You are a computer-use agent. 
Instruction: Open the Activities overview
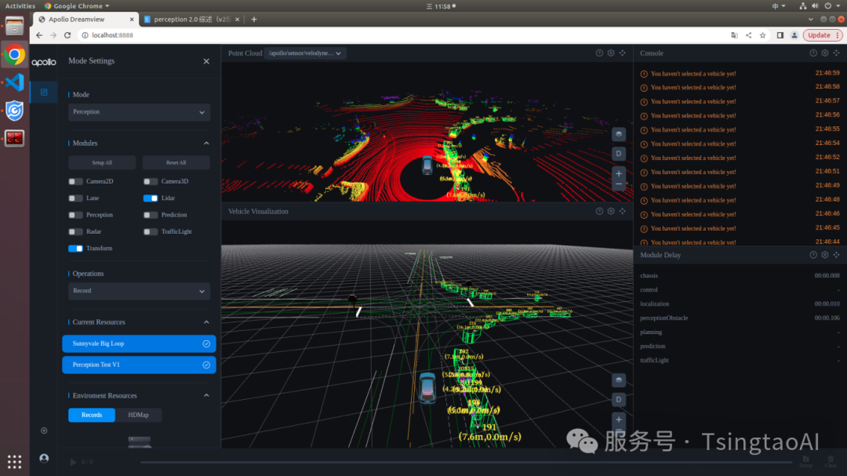20,6
